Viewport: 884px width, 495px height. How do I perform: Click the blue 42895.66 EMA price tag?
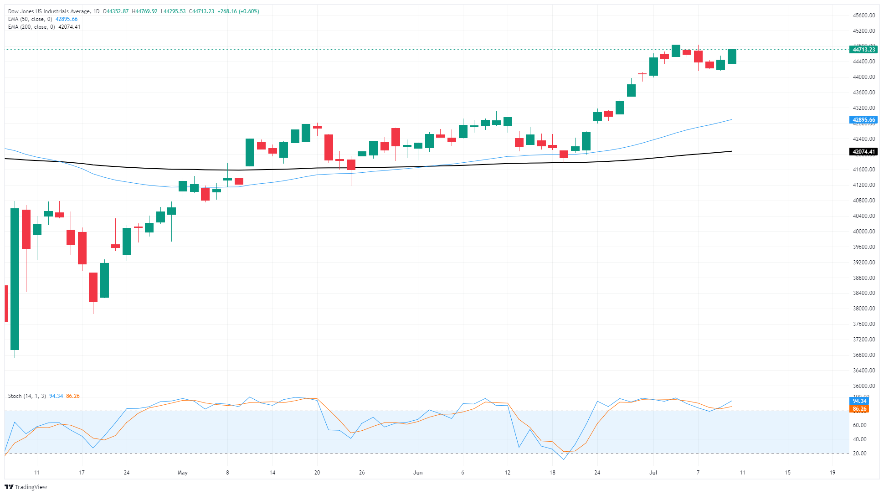863,120
